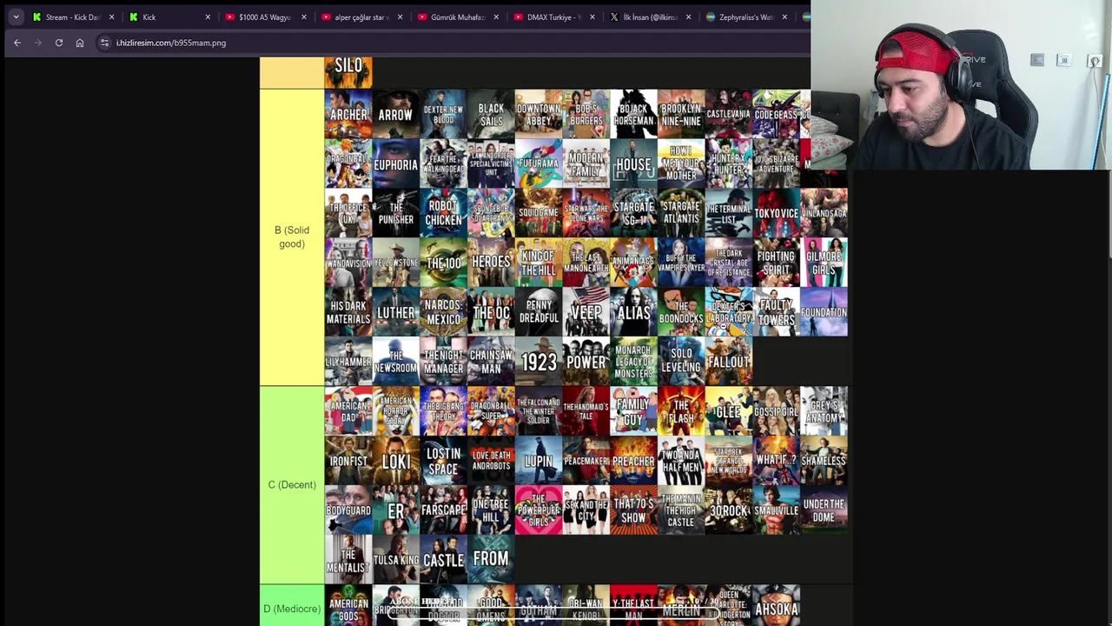Screen dimensions: 1112x626
Task: Switch to the Zephyraliss's Watchlist tab
Action: point(745,17)
